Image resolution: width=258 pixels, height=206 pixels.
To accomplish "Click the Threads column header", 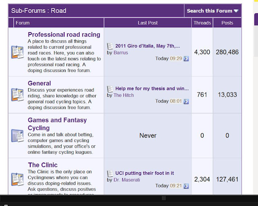I will click(202, 23).
